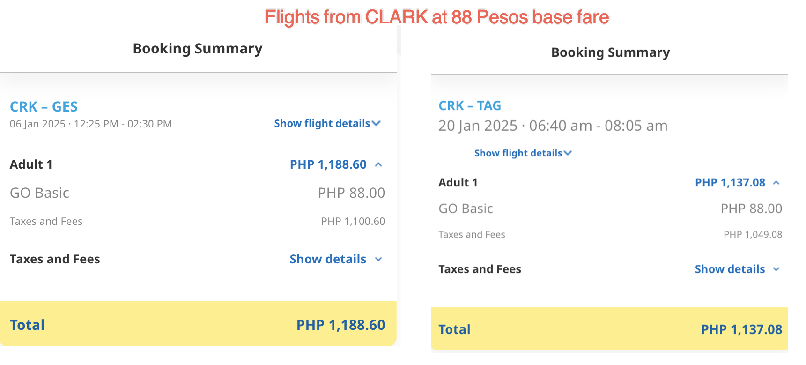Click chevron icon after CRK–GES 'Show flight details'

coord(376,124)
